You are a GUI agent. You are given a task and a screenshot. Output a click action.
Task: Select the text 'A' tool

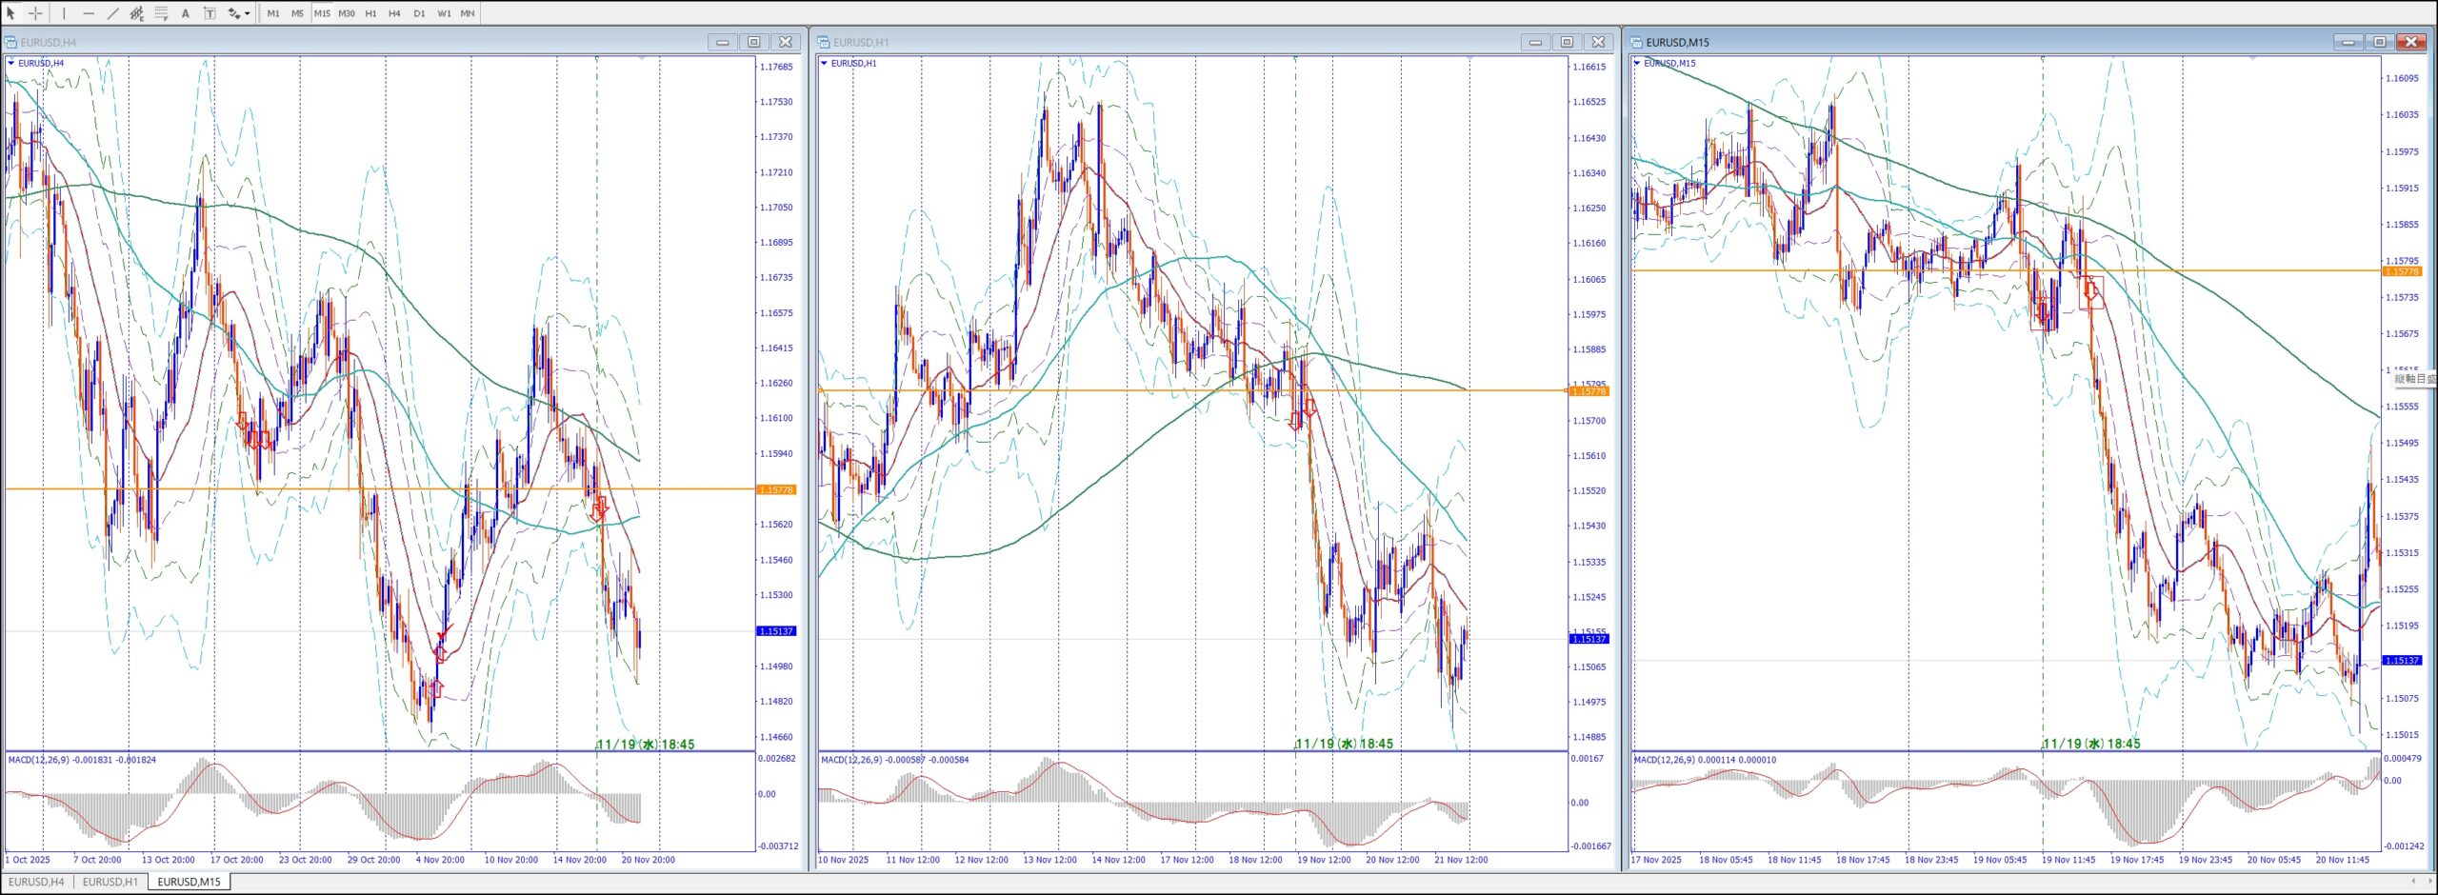[186, 13]
